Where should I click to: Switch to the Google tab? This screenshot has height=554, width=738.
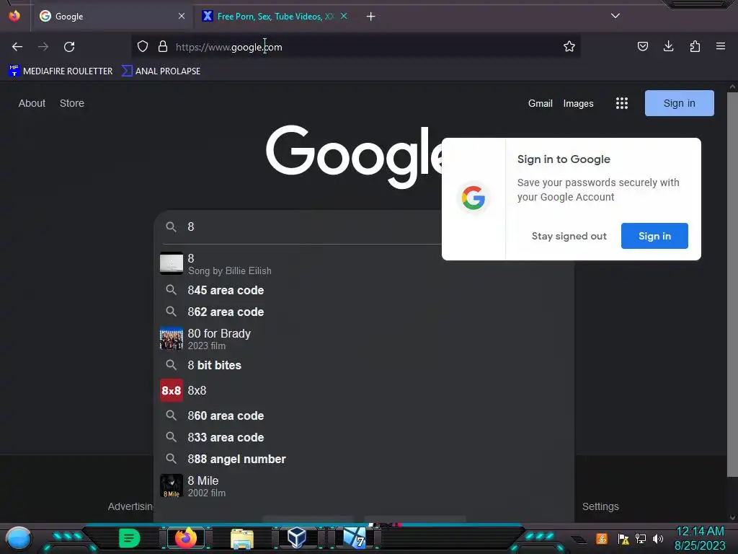(112, 17)
